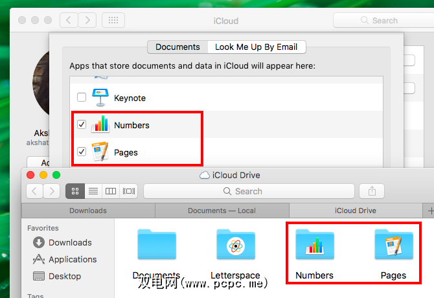The height and width of the screenshot is (298, 434).
Task: Uncheck the Pages checkbox
Action: pos(82,152)
